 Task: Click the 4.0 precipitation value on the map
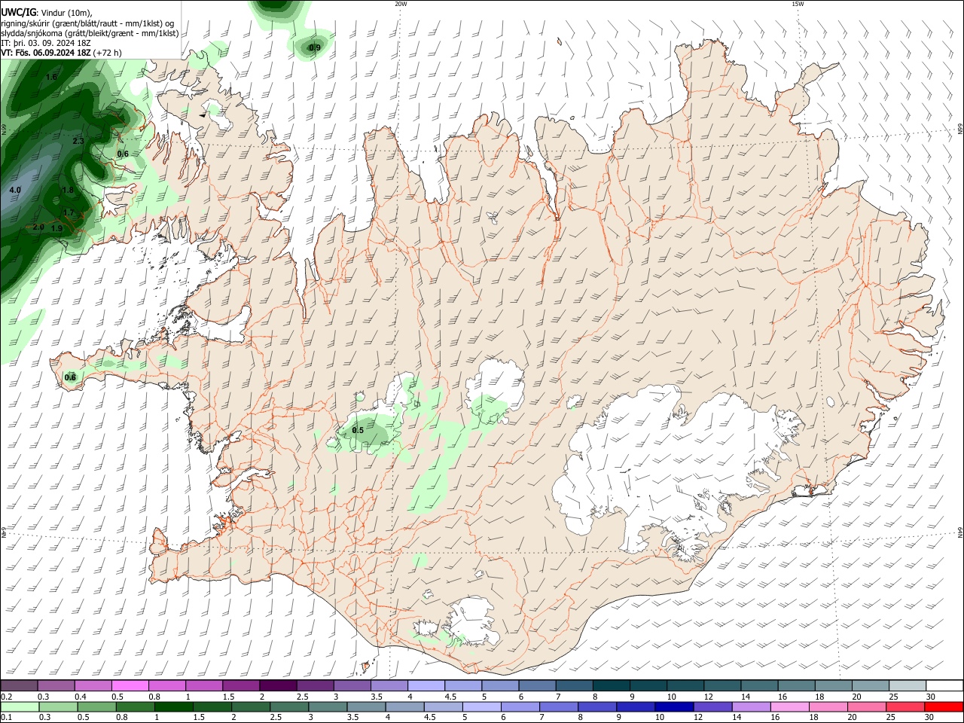(x=15, y=190)
